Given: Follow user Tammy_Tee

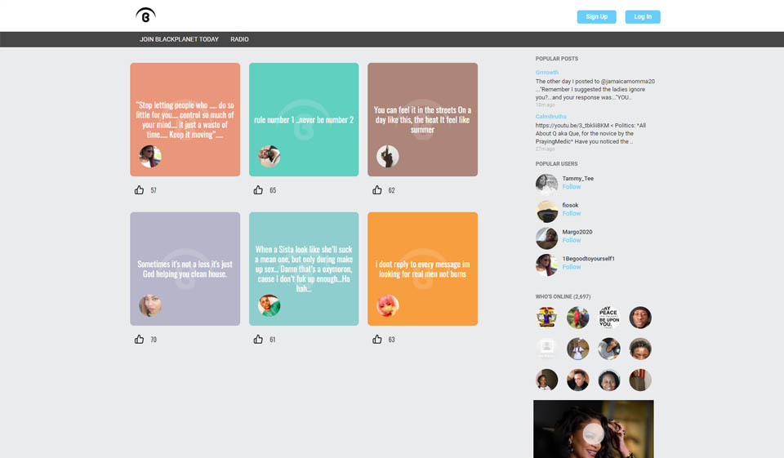Looking at the screenshot, I should [x=572, y=187].
